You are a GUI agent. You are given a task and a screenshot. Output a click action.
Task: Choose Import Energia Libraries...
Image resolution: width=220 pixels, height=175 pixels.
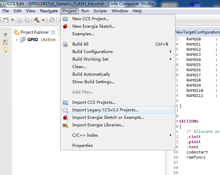click(118, 125)
